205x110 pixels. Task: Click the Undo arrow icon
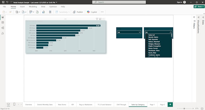(x=7, y=2)
